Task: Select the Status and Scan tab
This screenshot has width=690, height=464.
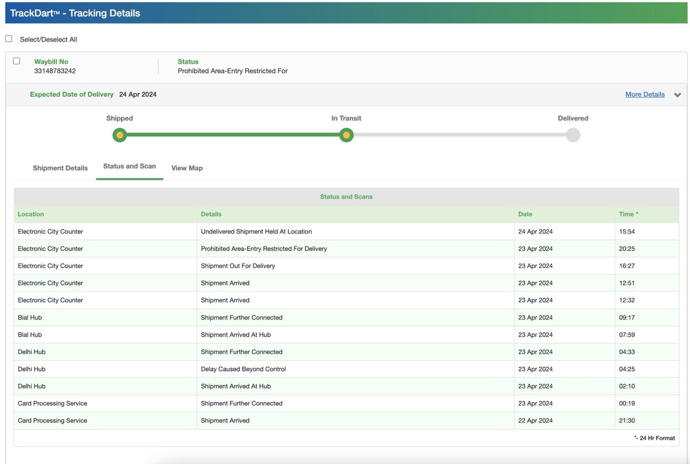Action: point(129,166)
